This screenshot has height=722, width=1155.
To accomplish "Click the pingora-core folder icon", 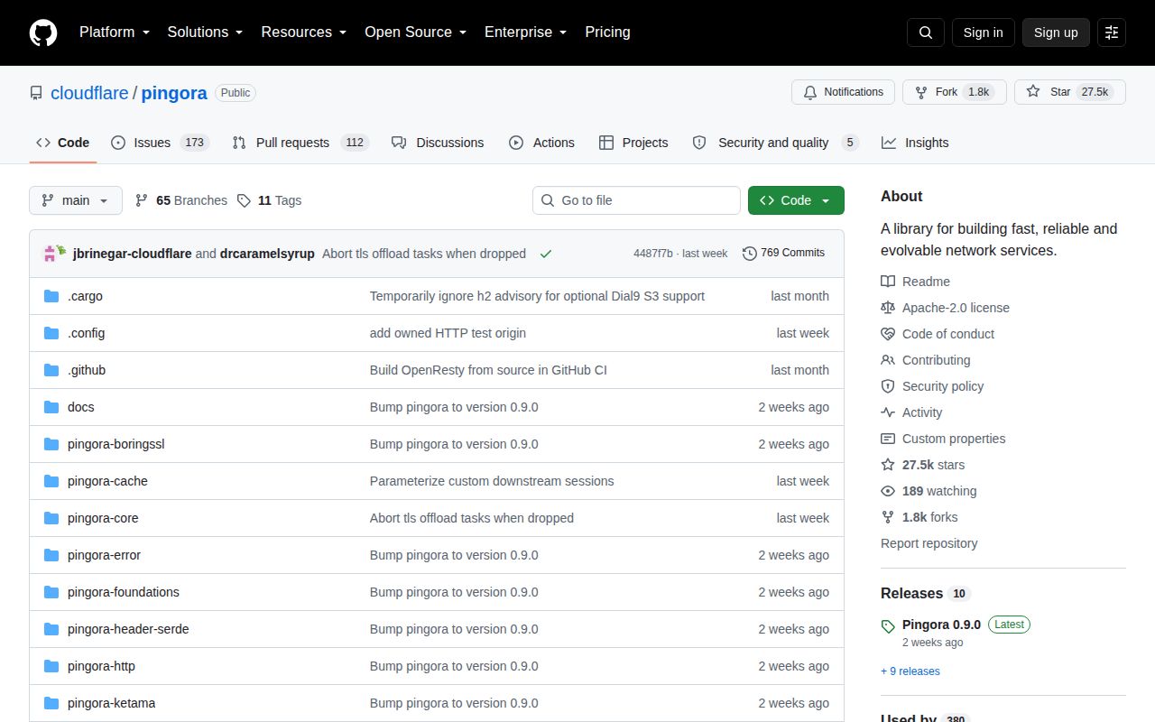I will 51,518.
